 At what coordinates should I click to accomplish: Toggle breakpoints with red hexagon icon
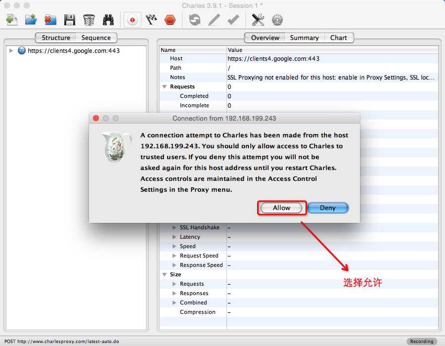[170, 20]
